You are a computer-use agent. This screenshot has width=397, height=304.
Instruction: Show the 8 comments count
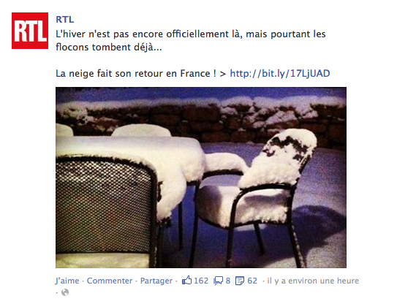point(228,281)
